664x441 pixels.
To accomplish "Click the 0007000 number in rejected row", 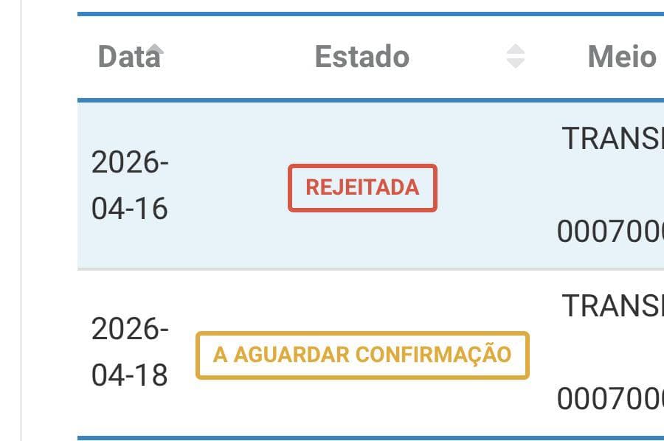I will [611, 232].
